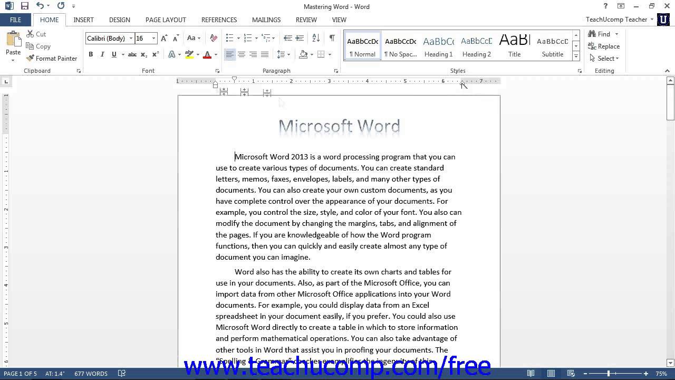Viewport: 675px width, 380px height.
Task: Click the Grow Font icon
Action: coord(164,38)
